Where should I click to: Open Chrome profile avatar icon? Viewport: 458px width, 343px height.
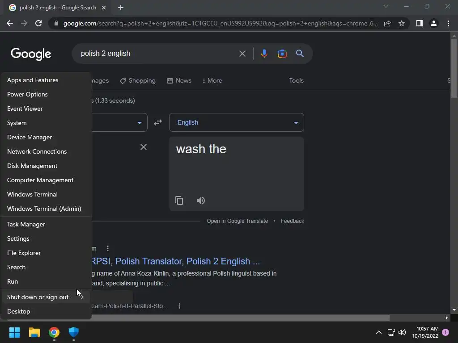434,23
